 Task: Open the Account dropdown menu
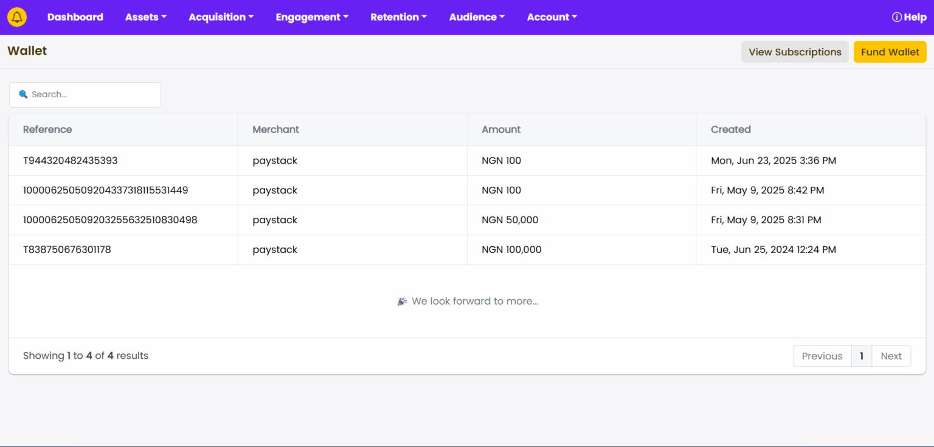coord(552,17)
